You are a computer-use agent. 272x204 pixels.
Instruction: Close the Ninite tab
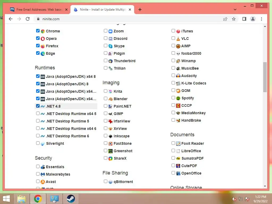pos(130,10)
